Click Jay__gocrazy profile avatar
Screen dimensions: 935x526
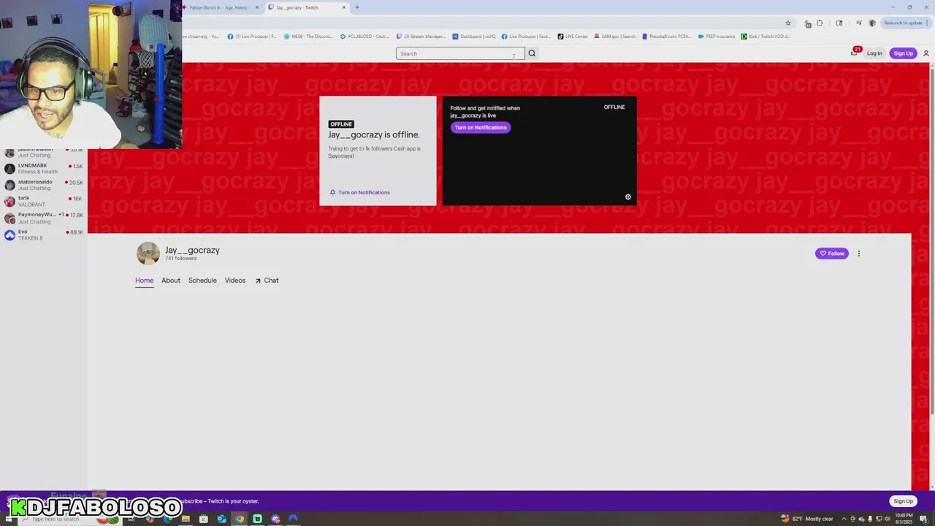(x=148, y=254)
